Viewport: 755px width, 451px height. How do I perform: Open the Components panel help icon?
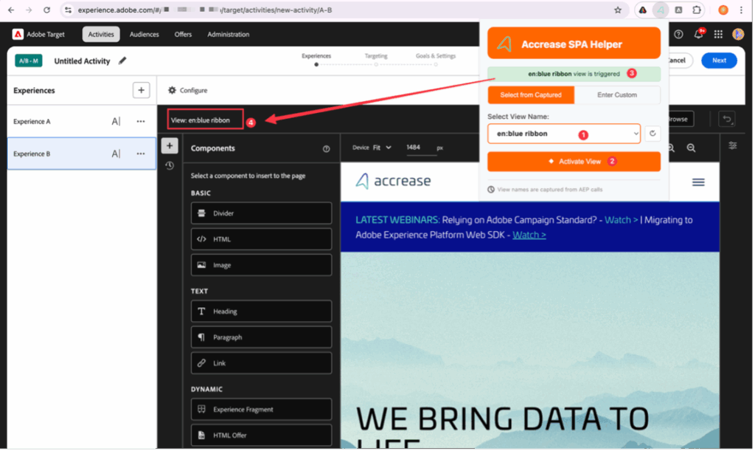326,149
